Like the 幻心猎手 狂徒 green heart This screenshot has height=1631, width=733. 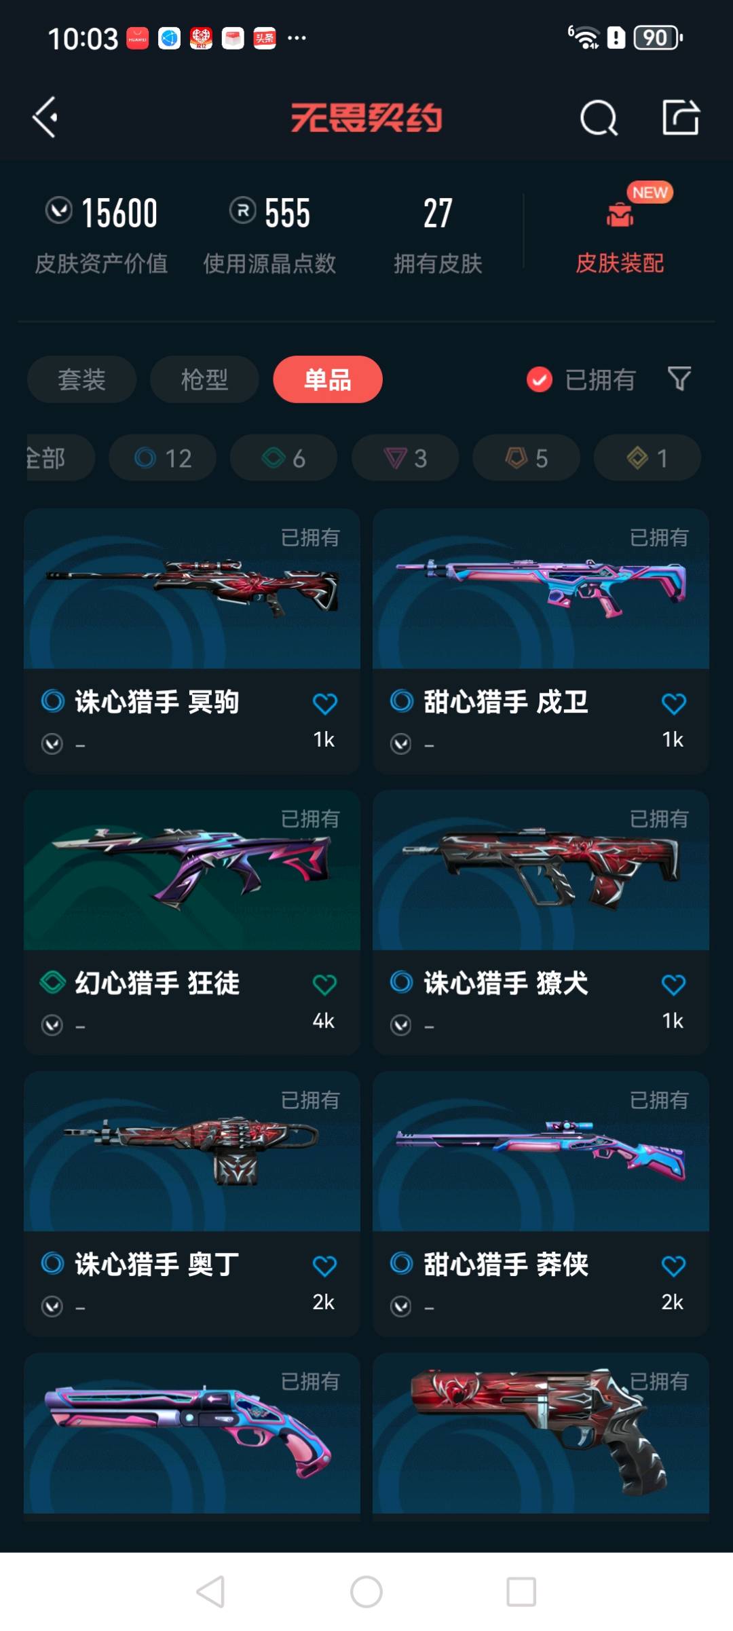pos(324,984)
